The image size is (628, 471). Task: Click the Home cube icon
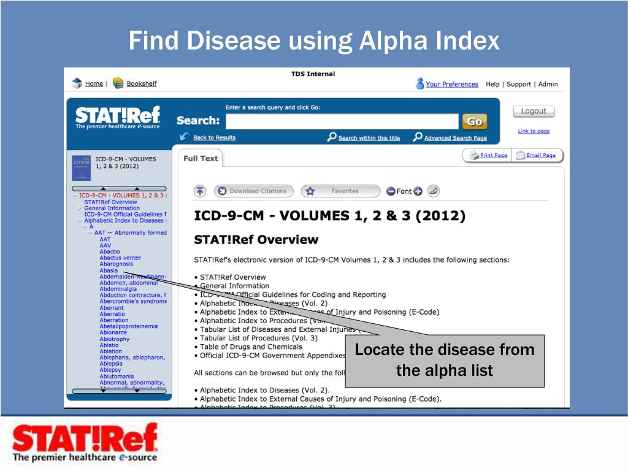(x=77, y=83)
